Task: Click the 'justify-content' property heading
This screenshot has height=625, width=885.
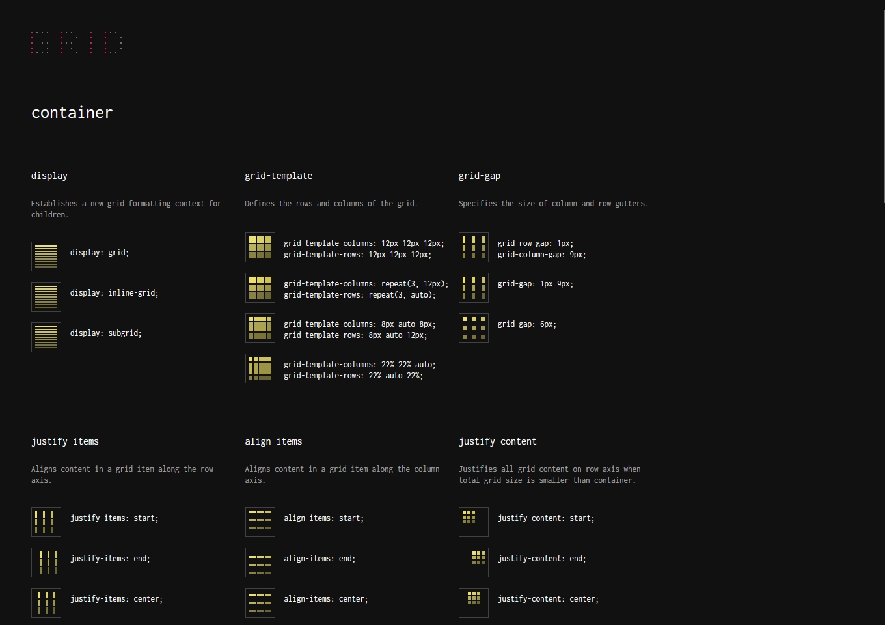Action: tap(498, 441)
